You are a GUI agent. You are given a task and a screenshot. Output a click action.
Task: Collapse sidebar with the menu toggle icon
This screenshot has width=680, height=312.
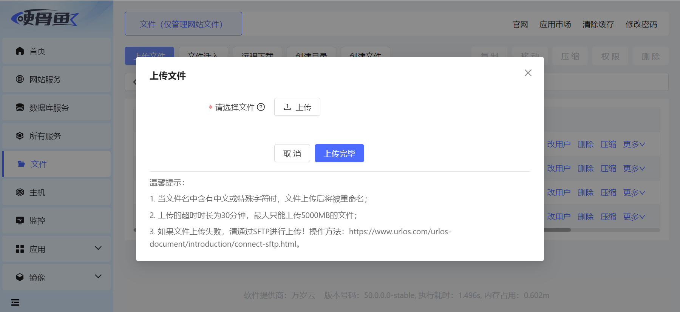point(15,302)
